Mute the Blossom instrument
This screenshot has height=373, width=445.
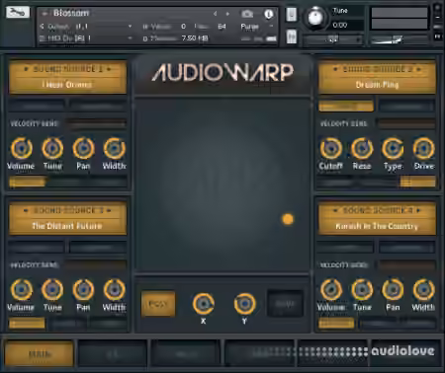[x=292, y=37]
